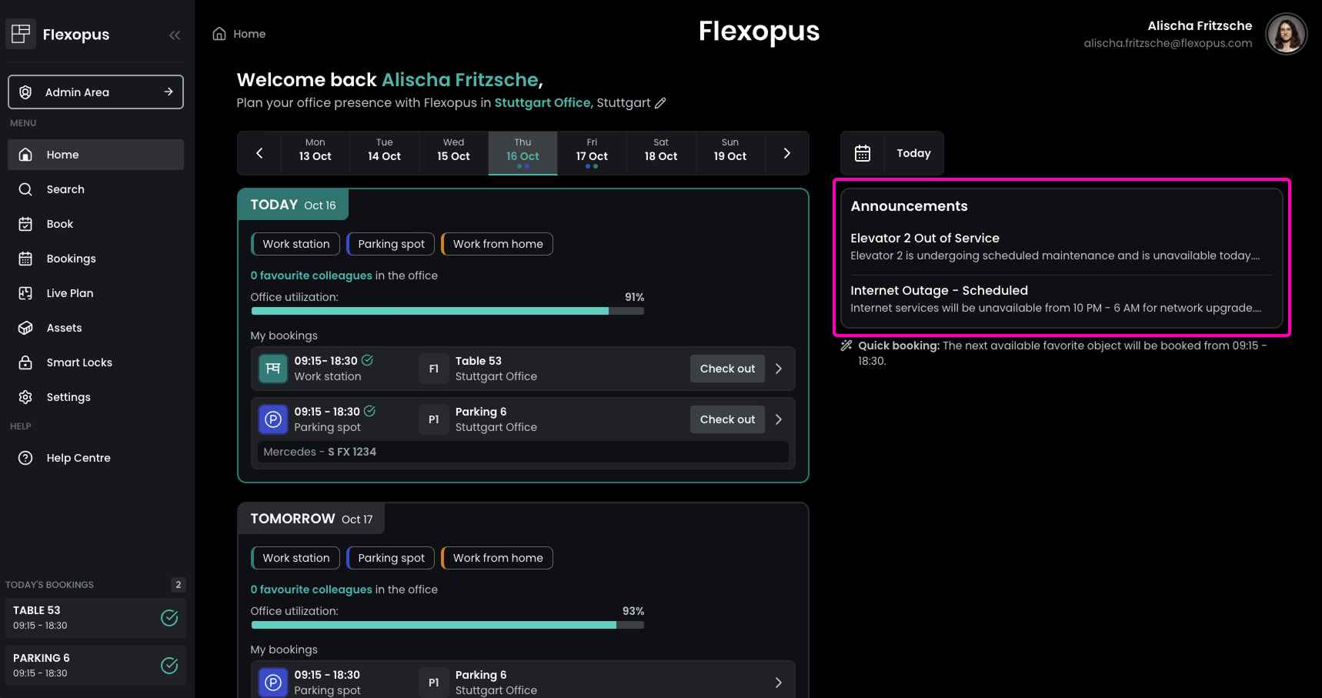Check out of Parking 6 booking

727,419
